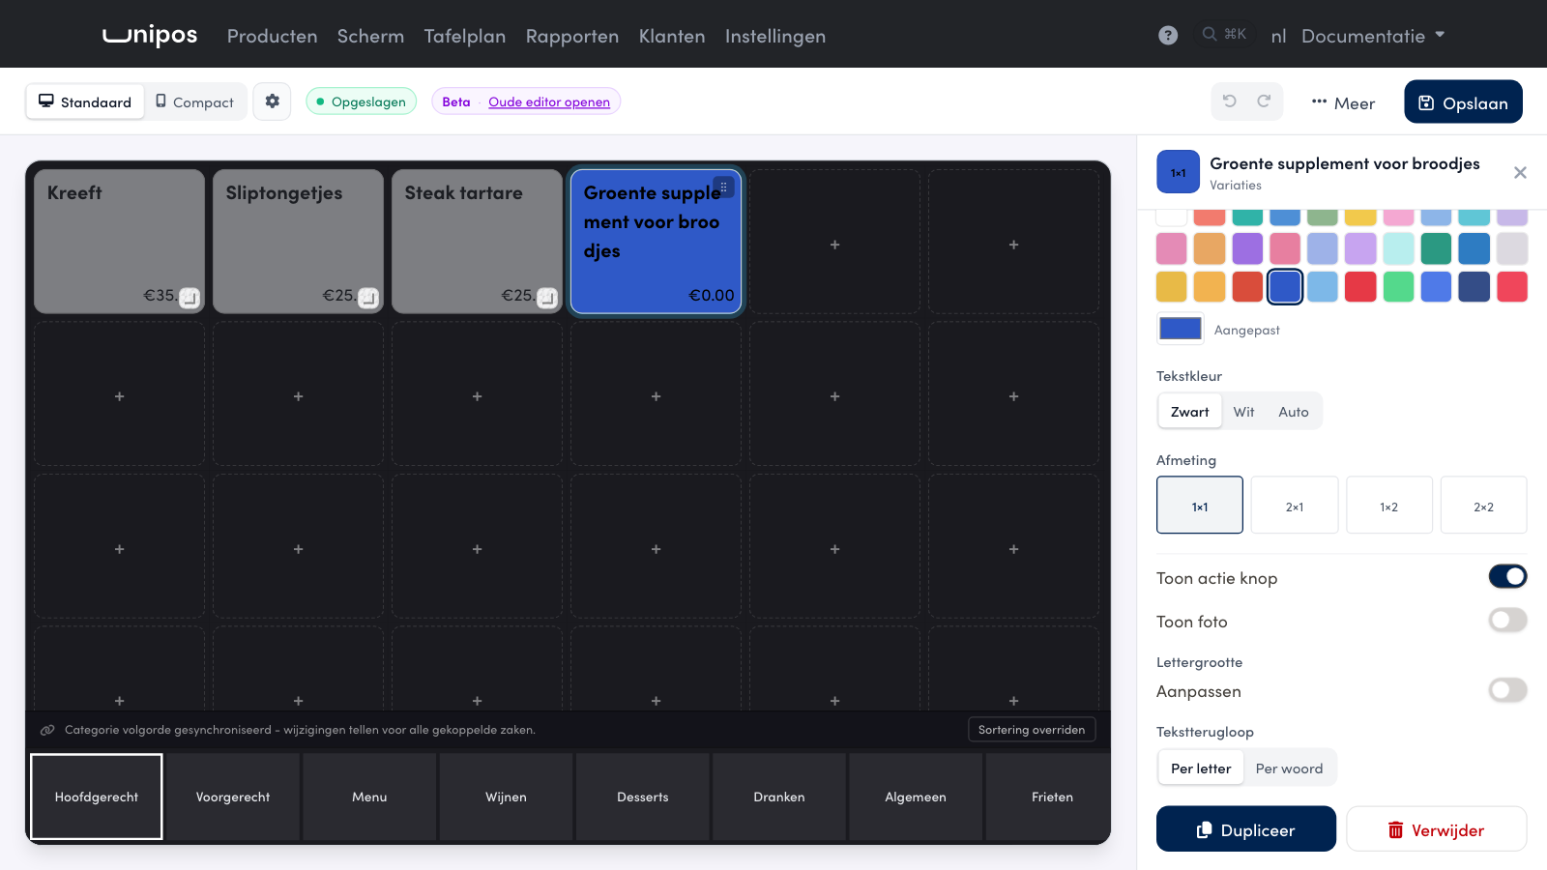Click the 1x1 product badge icon
1547x870 pixels.
coord(1178,172)
